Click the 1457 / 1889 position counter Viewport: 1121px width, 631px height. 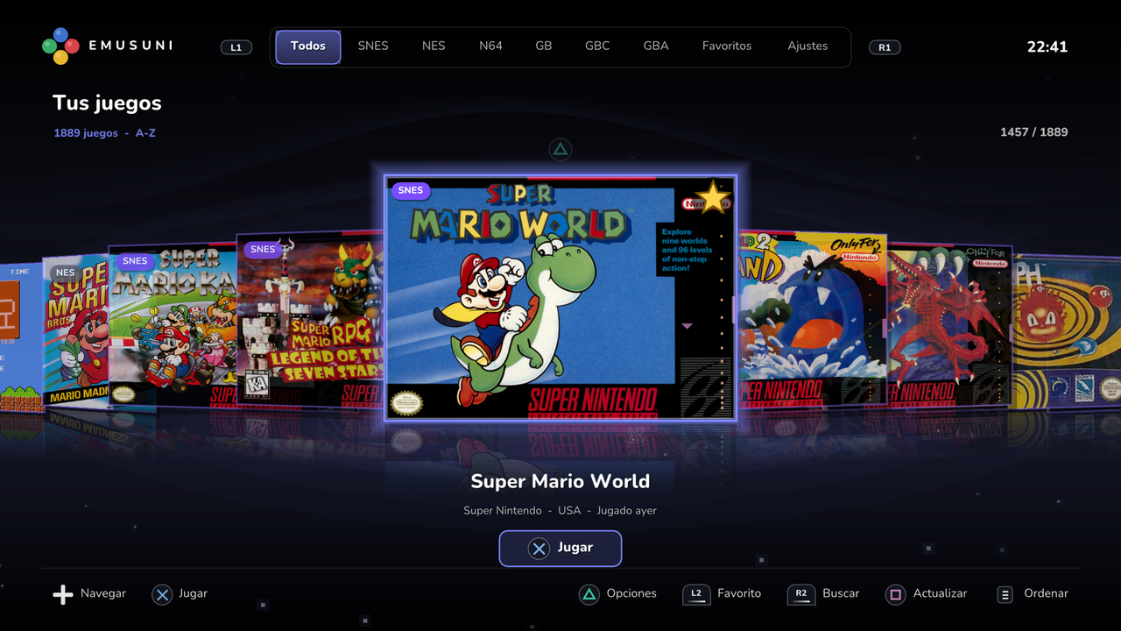coord(1034,132)
